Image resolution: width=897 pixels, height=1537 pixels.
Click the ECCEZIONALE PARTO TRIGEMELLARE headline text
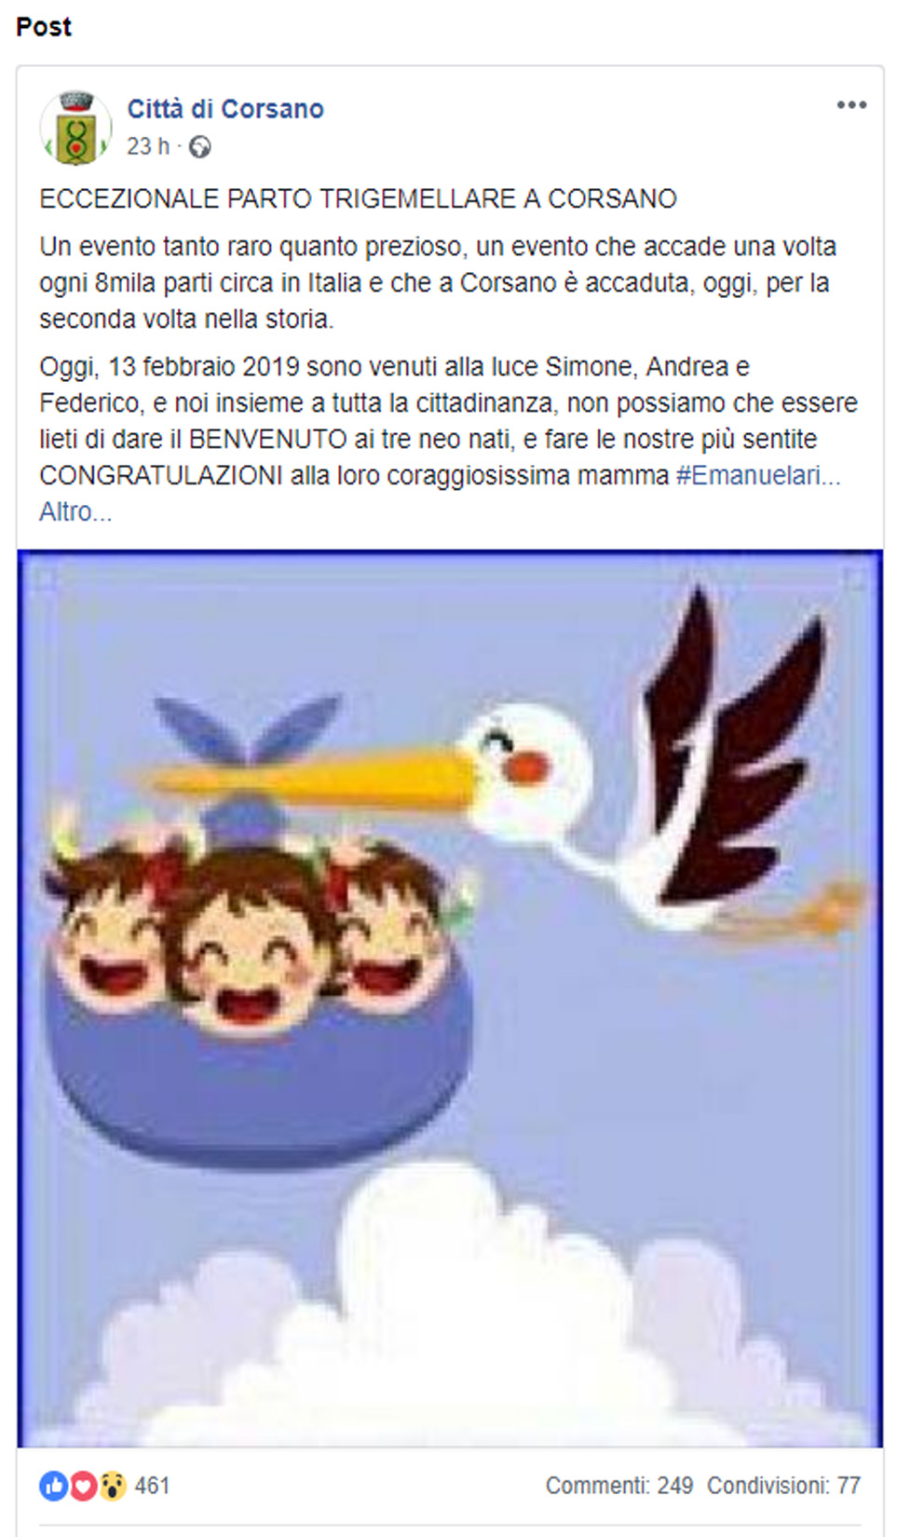tap(358, 199)
